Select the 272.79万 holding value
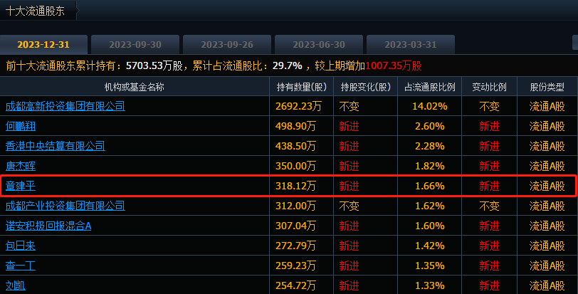This screenshot has width=578, height=294. pos(295,246)
